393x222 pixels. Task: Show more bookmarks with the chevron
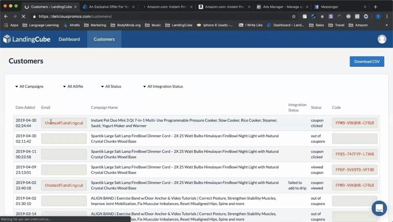(386, 25)
